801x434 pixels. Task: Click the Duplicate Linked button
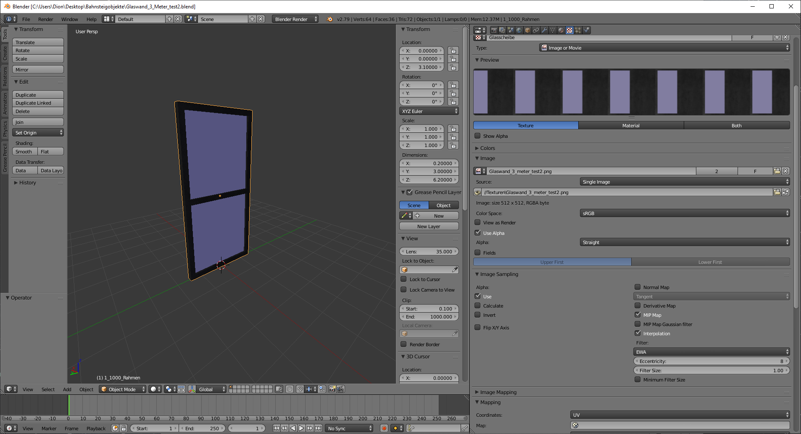click(x=38, y=103)
